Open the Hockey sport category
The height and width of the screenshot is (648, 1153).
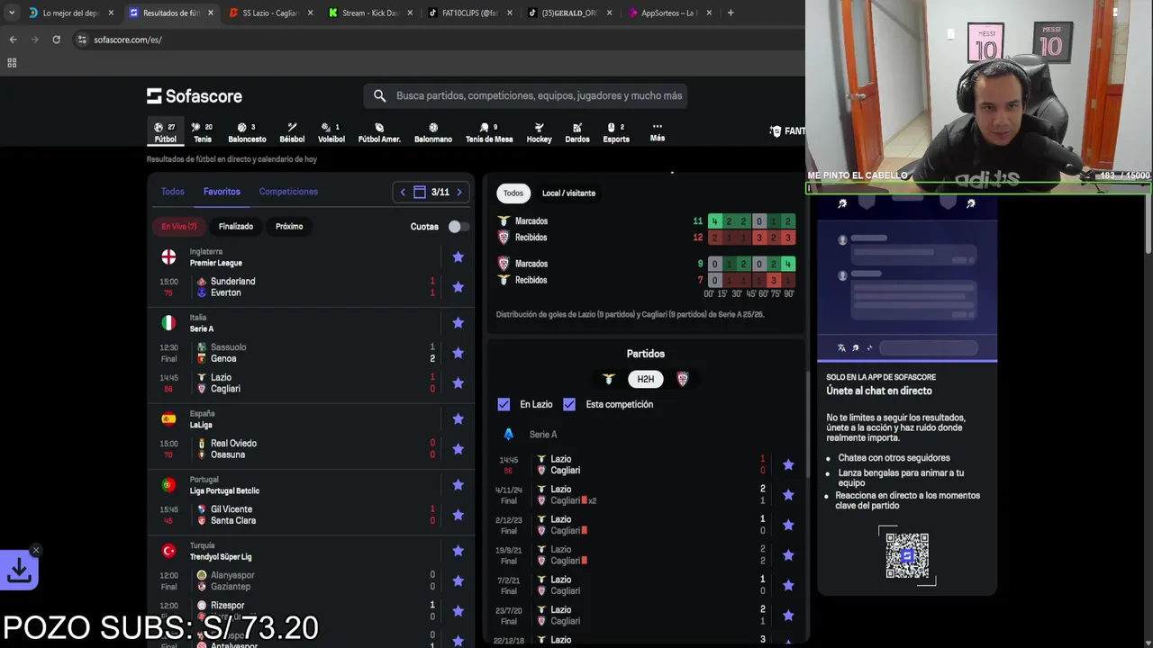pos(539,133)
